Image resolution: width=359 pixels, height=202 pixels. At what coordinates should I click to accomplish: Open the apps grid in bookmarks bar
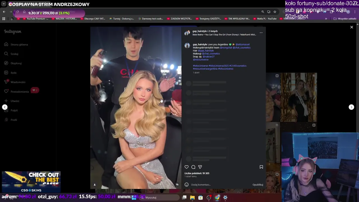click(x=4, y=19)
